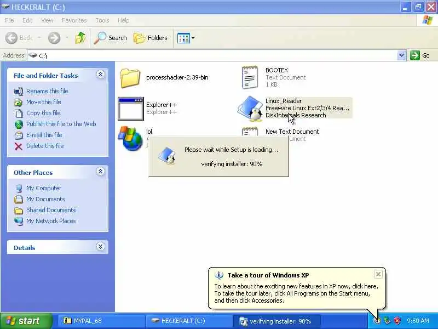The width and height of the screenshot is (438, 329).
Task: Select the New Text Document label
Action: (292, 132)
